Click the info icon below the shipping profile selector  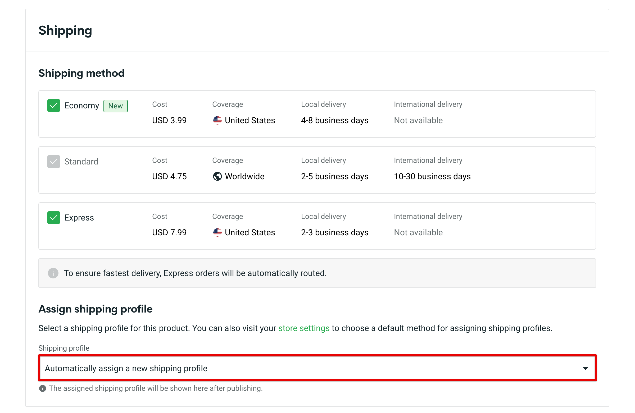click(x=42, y=388)
